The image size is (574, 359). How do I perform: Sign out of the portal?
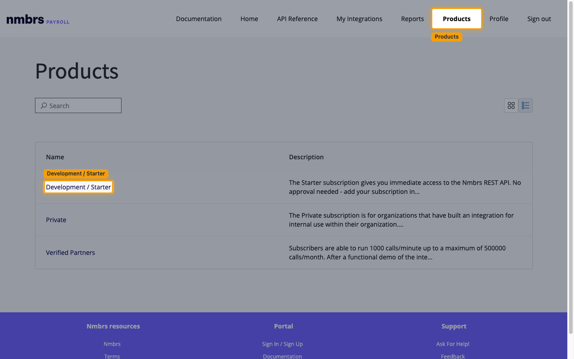coord(539,19)
